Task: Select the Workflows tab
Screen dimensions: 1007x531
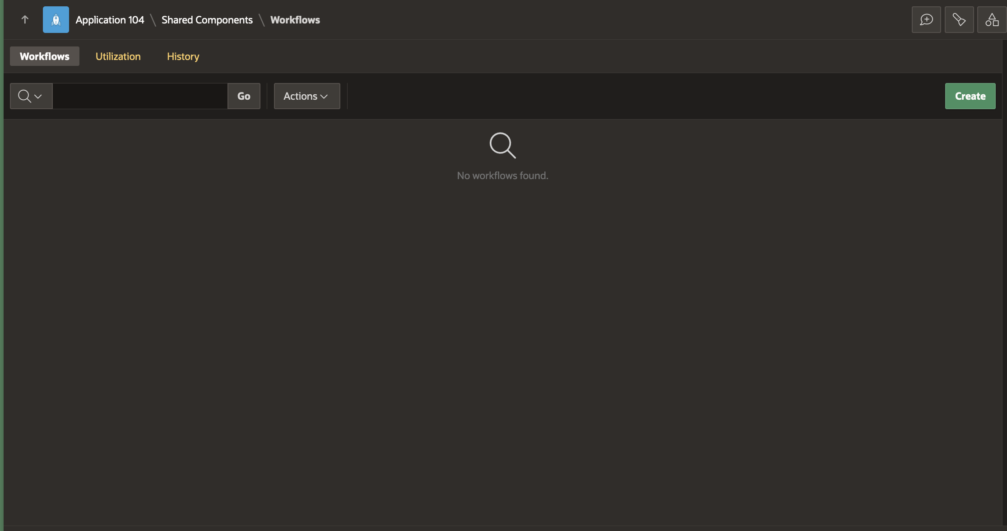Action: click(45, 56)
